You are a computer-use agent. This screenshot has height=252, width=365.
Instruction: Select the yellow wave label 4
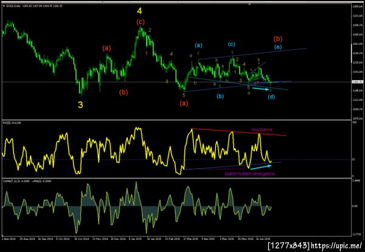pos(139,12)
